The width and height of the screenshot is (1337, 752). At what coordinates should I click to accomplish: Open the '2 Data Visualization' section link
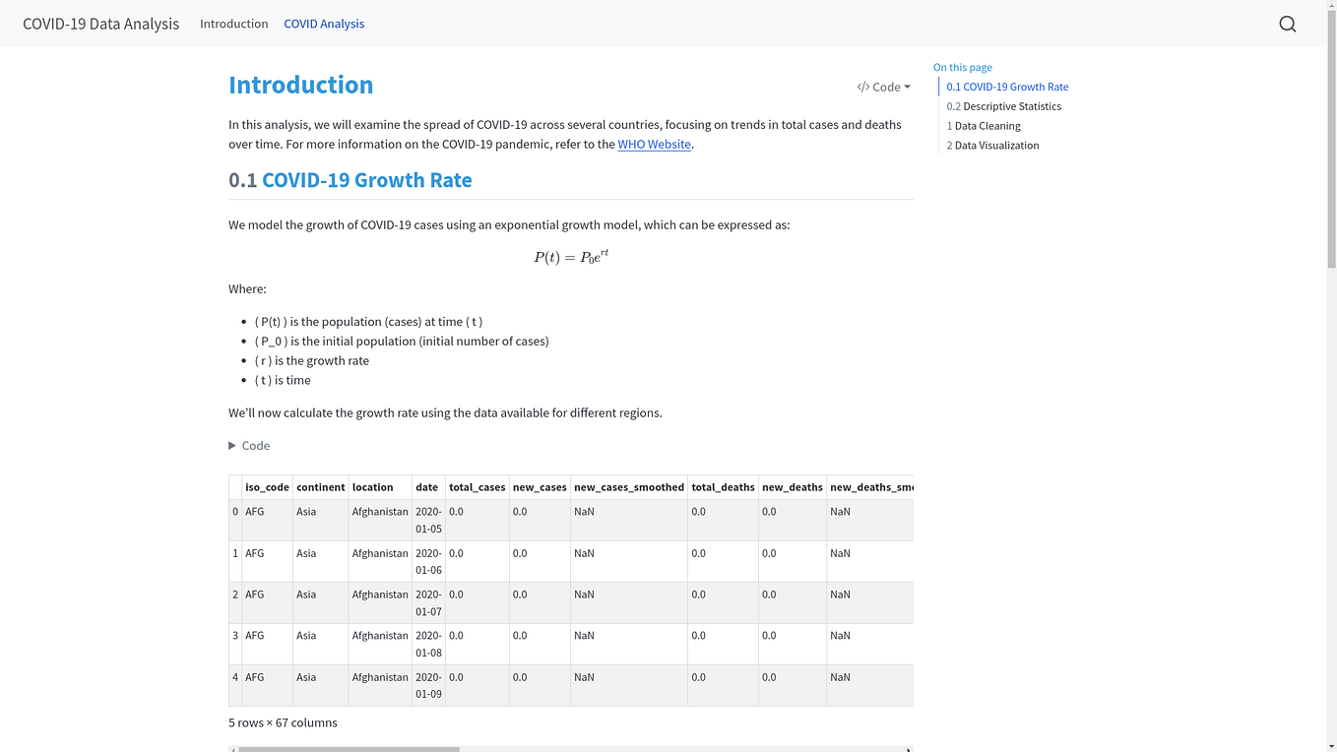tap(992, 145)
